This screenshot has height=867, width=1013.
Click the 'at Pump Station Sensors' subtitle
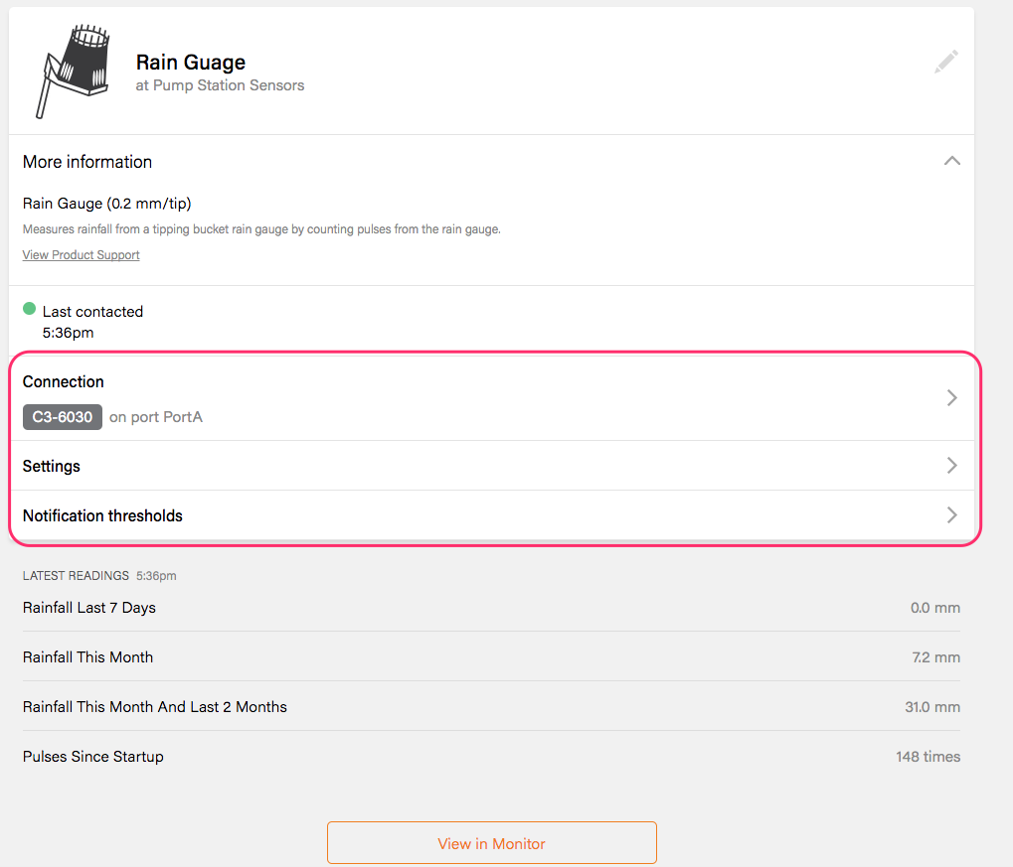[220, 85]
